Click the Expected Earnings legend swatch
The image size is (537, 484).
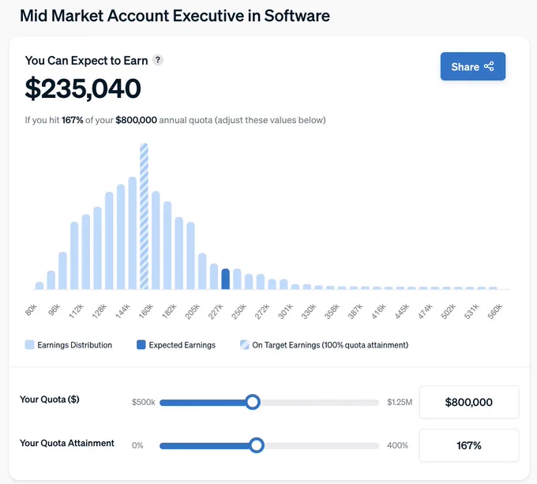click(x=141, y=345)
